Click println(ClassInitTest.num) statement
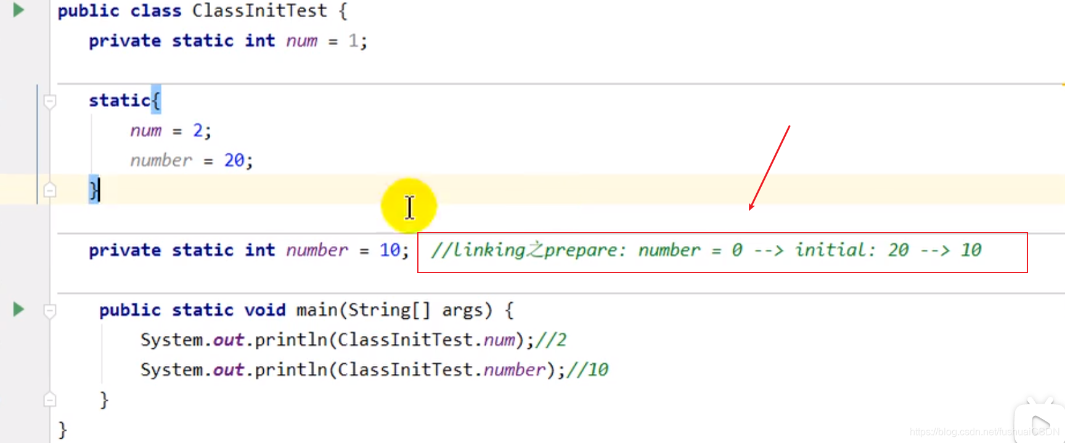This screenshot has height=443, width=1065. 337,340
